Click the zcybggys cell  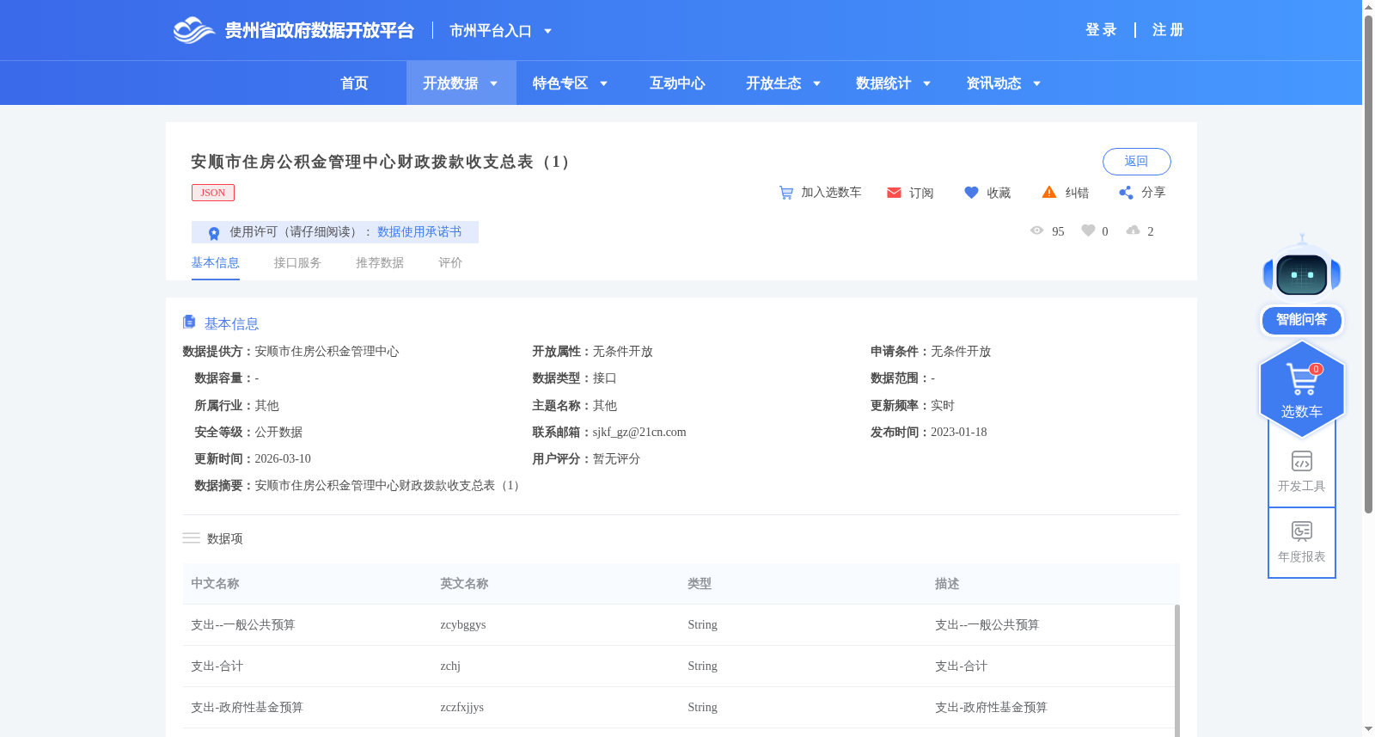point(463,625)
